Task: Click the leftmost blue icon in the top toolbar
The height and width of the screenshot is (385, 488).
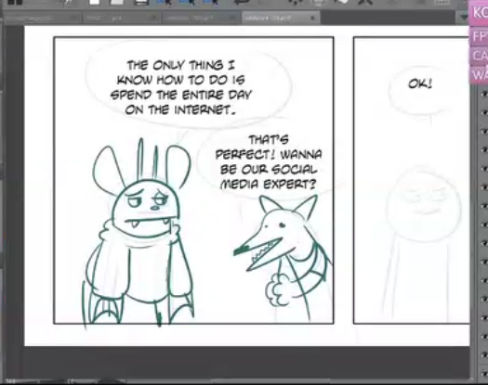Action: [165, 2]
